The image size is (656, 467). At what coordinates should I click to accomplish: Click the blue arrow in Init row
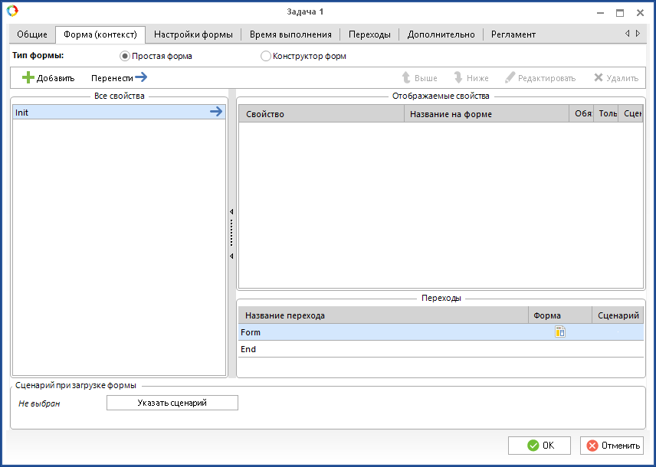click(x=216, y=112)
